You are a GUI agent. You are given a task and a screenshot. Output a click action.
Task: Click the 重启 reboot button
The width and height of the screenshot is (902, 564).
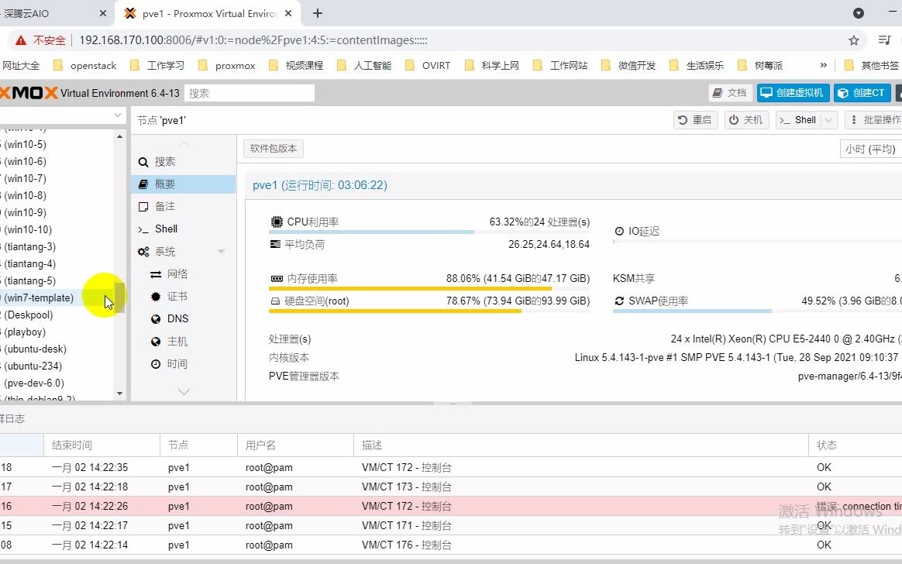pyautogui.click(x=695, y=119)
